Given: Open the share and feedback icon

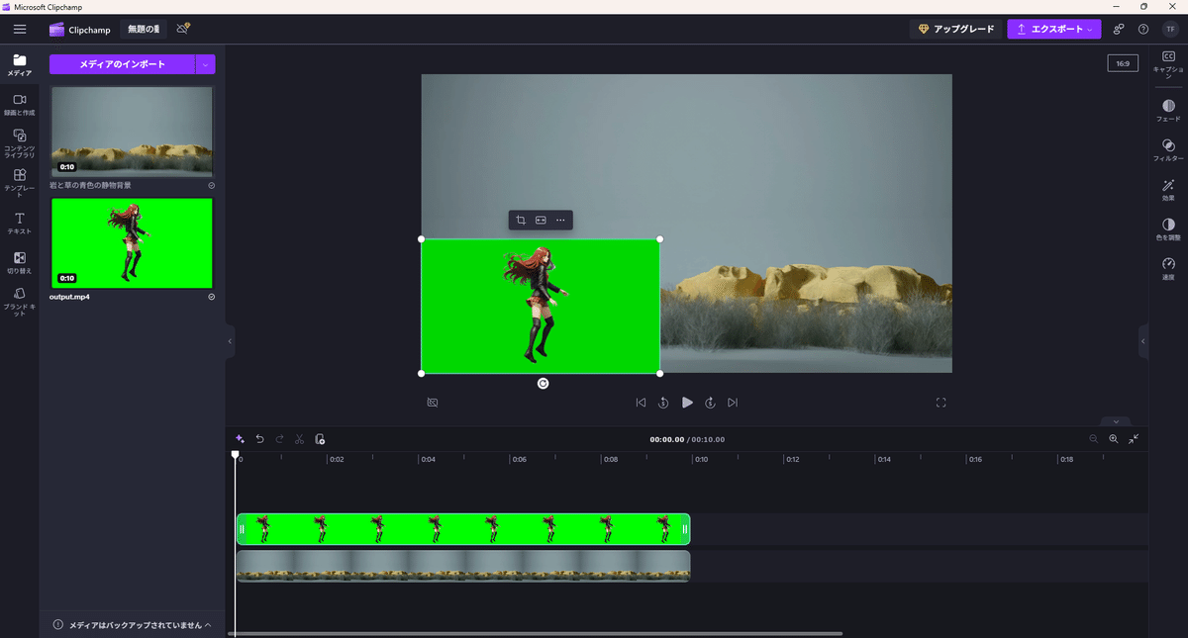Looking at the screenshot, I should point(1119,30).
